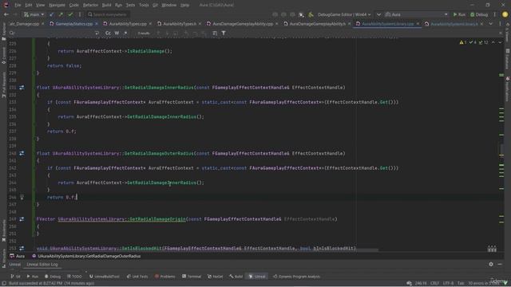
Task: Click the UTF-8 encoding in status bar
Action: 449,283
